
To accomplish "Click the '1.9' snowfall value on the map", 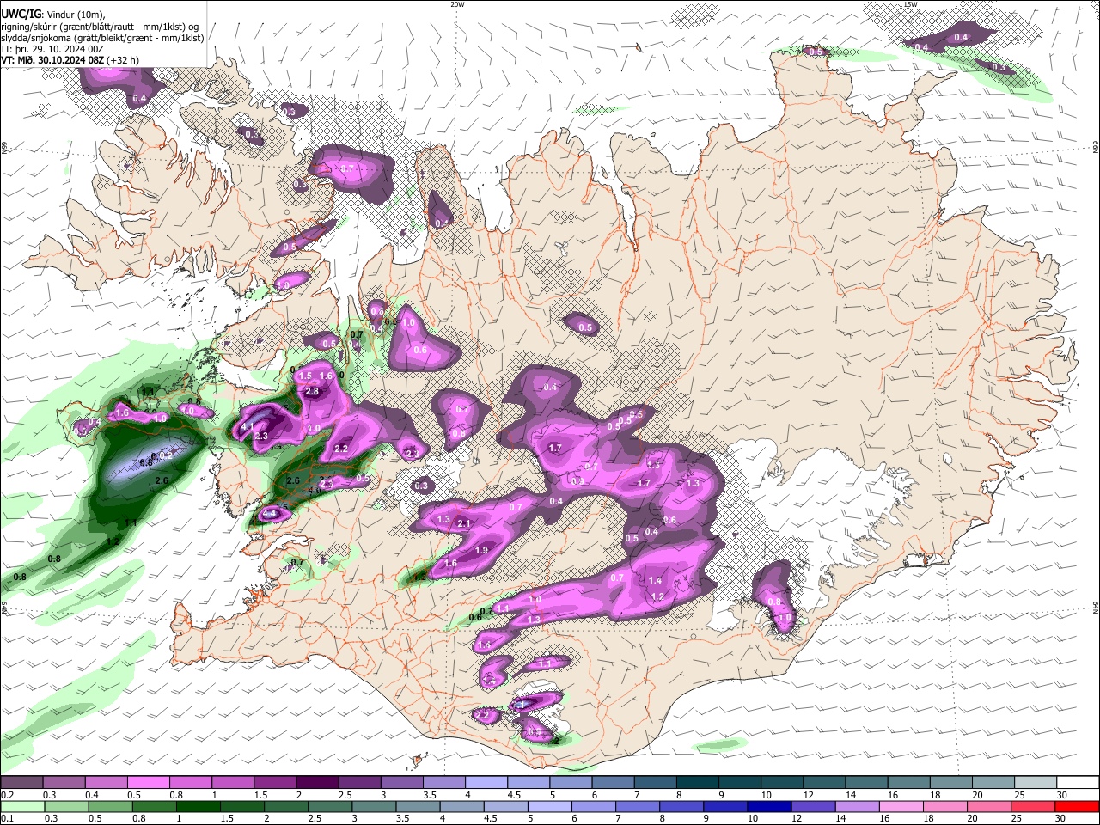I will click(481, 550).
